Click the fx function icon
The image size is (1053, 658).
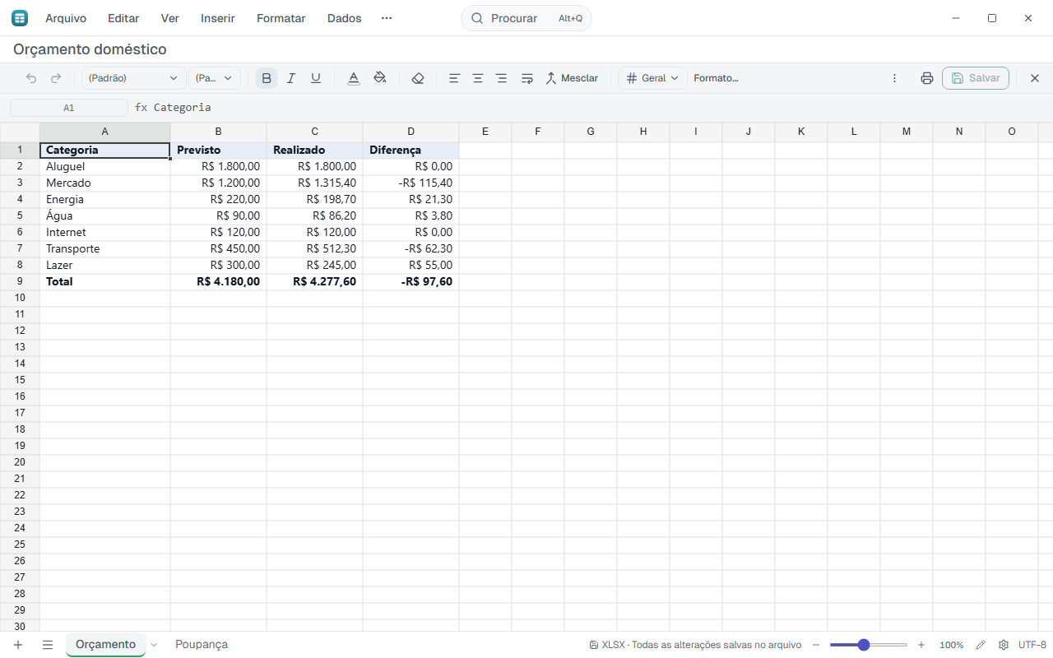coord(141,108)
